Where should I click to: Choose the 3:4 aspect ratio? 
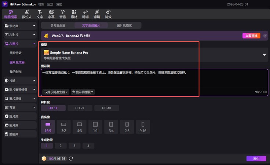click(x=111, y=127)
